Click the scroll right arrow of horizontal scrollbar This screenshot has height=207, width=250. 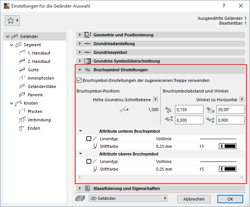(242, 177)
